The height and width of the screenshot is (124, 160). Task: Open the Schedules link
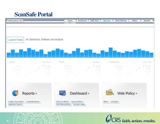click(x=115, y=102)
